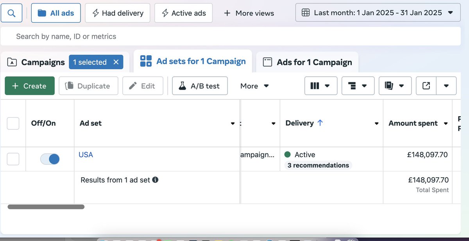
Task: Click the Duplicate button
Action: pyautogui.click(x=88, y=86)
